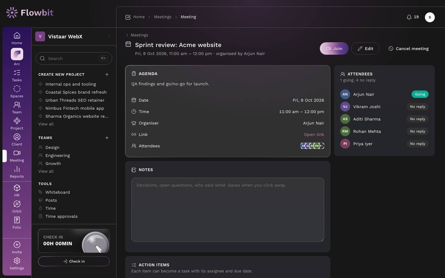This screenshot has height=278, width=445.
Task: Open notifications bell showing 19
Action: [x=413, y=17]
